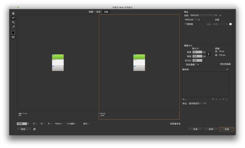The image size is (245, 148).
Task: Click the browser globe icon next to Preview
Action: click(x=34, y=129)
